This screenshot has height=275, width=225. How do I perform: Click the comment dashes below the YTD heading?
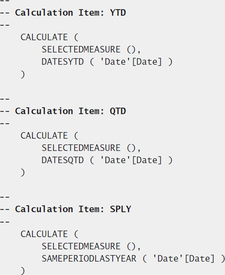5,25
